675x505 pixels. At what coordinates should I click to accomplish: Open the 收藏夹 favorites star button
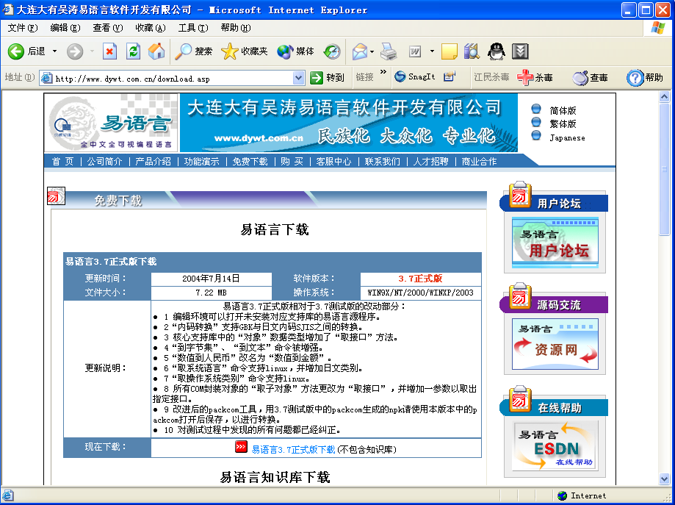pyautogui.click(x=245, y=51)
